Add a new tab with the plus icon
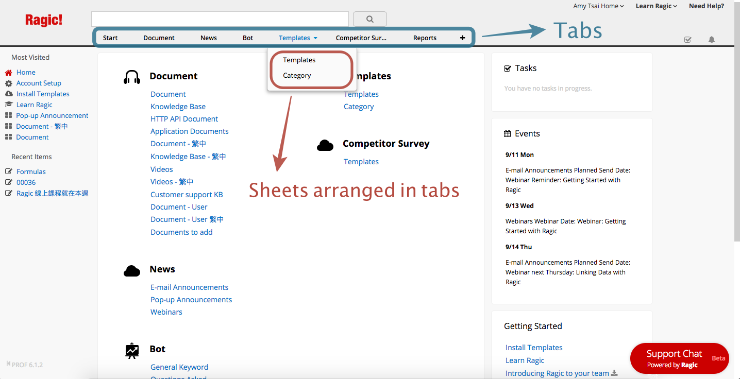This screenshot has height=379, width=740. (x=462, y=37)
